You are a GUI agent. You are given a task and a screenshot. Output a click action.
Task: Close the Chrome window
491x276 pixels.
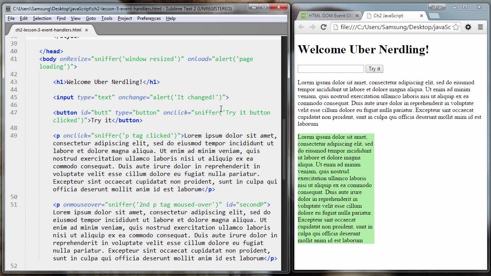click(x=479, y=7)
